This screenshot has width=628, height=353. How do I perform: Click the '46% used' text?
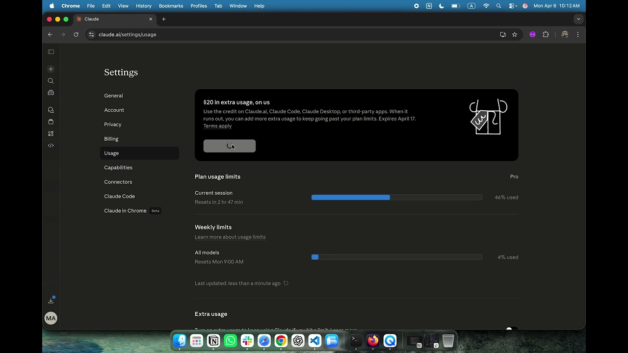point(506,198)
